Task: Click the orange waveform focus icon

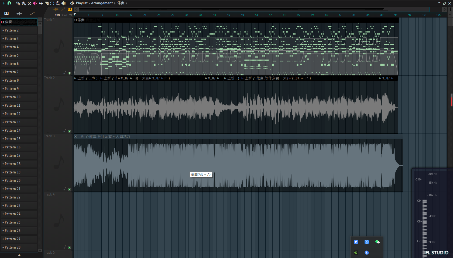Action: tap(56, 9)
